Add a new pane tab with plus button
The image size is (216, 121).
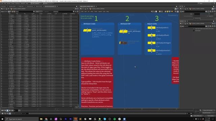[57, 6]
